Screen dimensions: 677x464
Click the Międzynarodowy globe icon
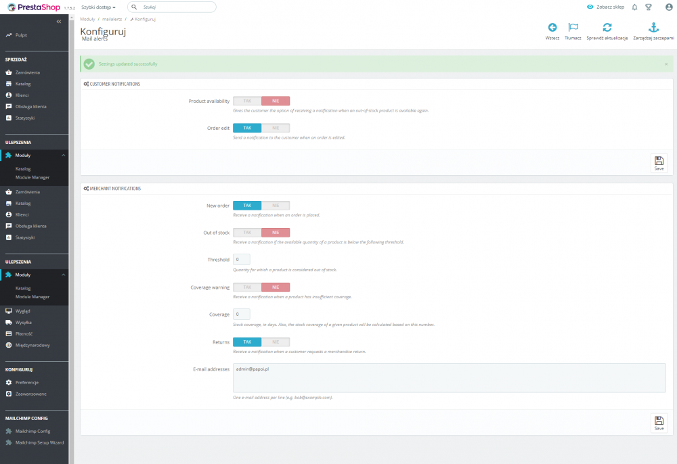[8, 345]
